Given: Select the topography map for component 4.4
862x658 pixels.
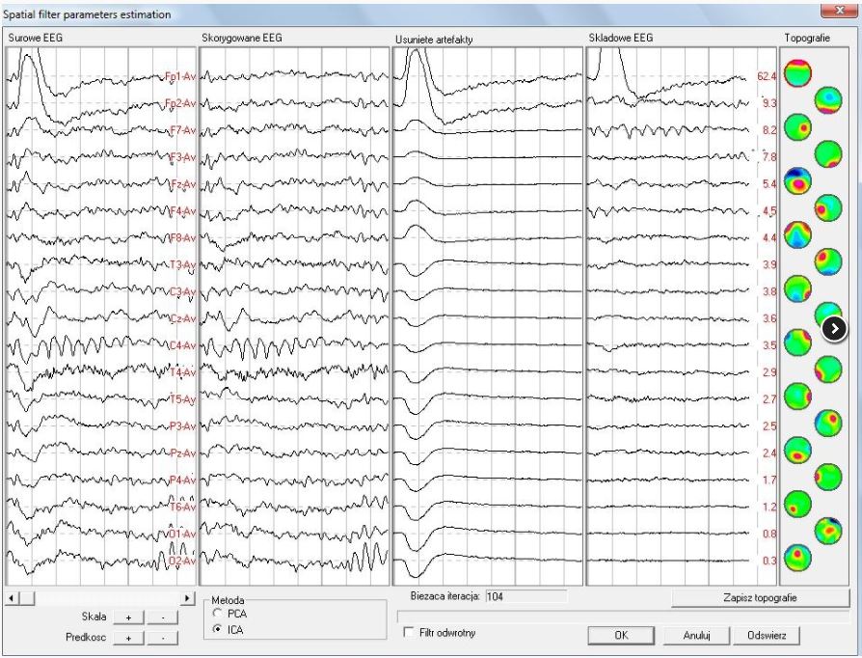Looking at the screenshot, I should point(797,234).
